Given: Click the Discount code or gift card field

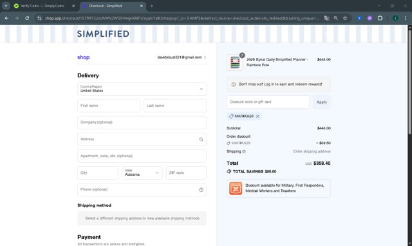Looking at the screenshot, I should [268, 102].
